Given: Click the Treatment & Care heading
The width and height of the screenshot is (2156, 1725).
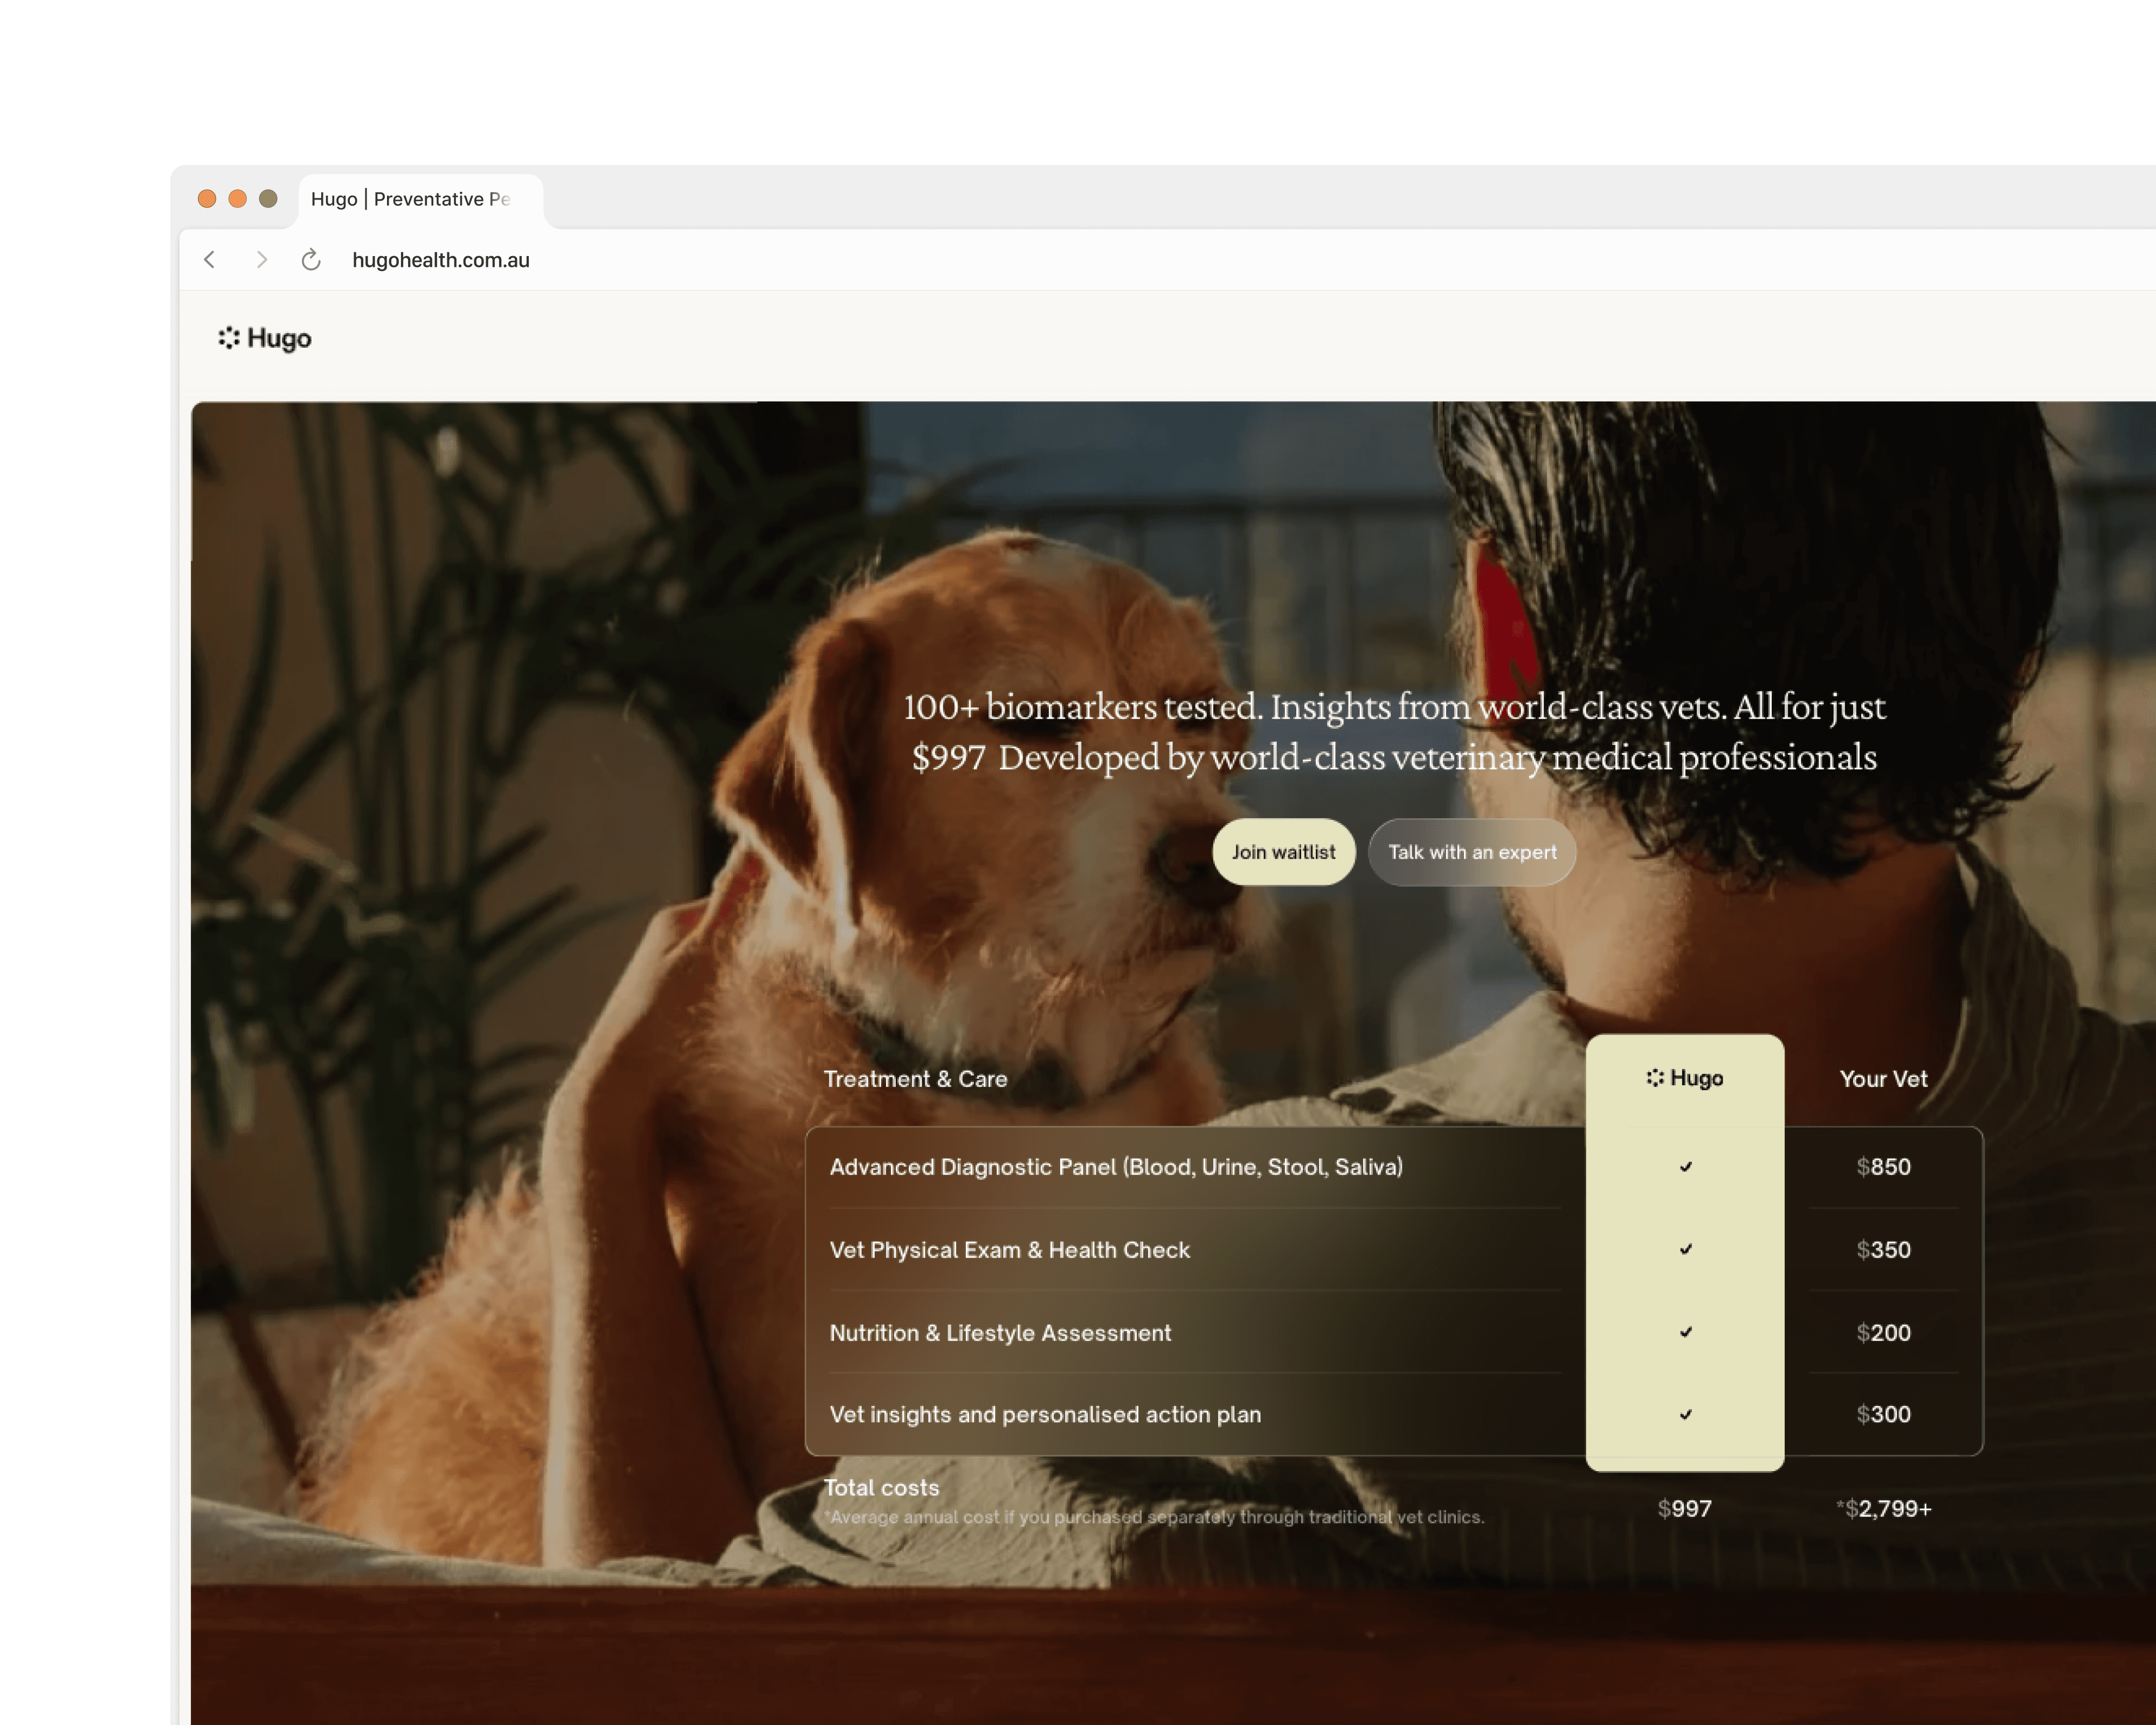Looking at the screenshot, I should point(915,1079).
